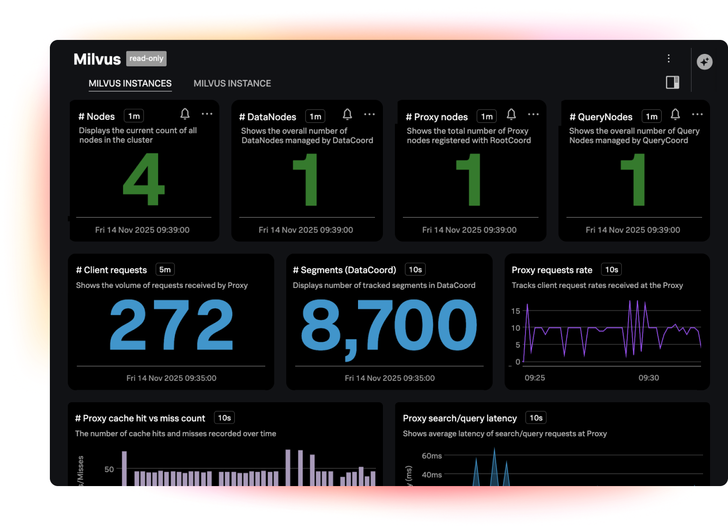Click the 09:30 axis label on Proxy requests rate
Screen dimensions: 728x526
[649, 378]
